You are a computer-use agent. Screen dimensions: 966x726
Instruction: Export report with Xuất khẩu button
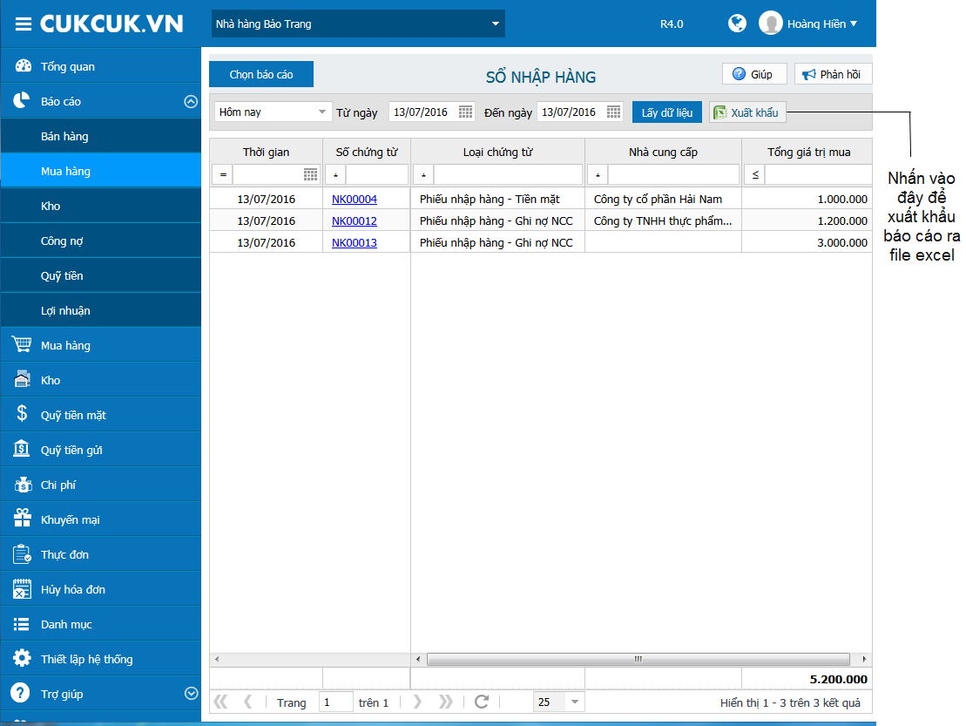(x=747, y=112)
